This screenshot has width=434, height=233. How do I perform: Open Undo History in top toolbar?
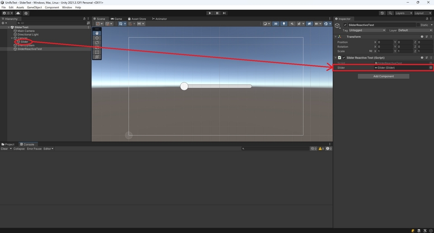[x=383, y=13]
